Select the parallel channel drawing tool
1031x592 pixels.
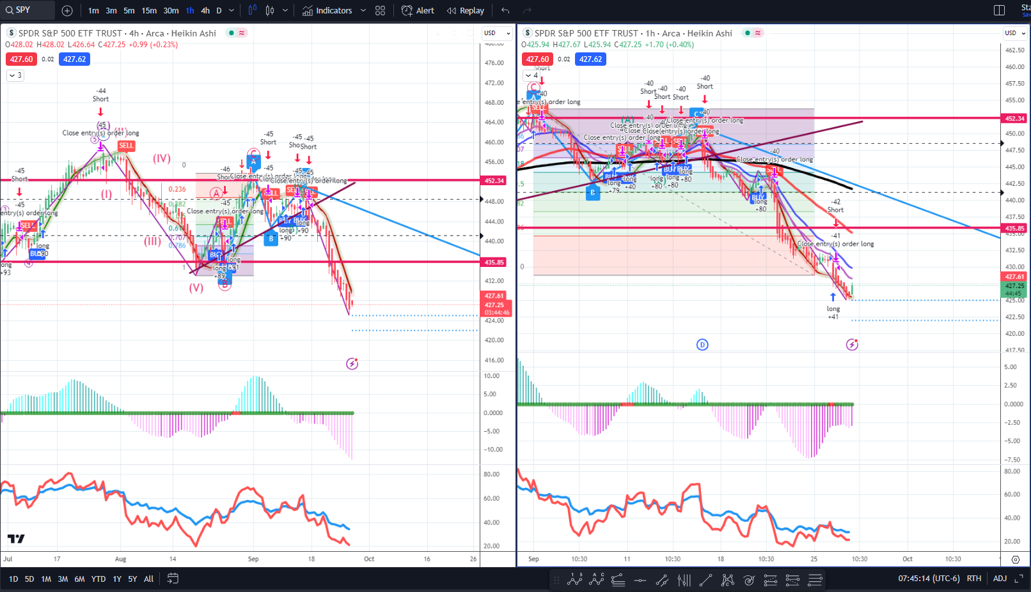tap(662, 580)
